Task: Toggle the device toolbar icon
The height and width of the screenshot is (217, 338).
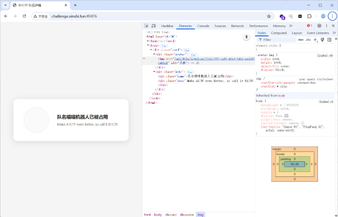Action: click(x=153, y=26)
